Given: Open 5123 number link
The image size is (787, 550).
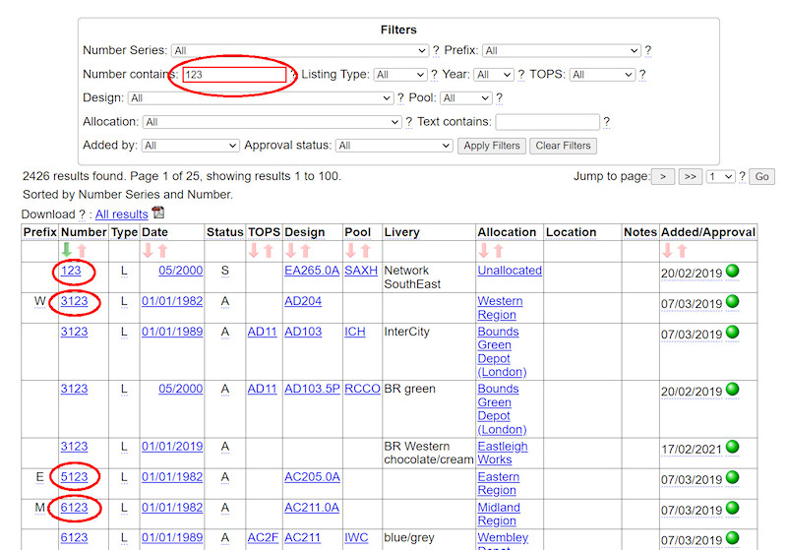Looking at the screenshot, I should [75, 477].
